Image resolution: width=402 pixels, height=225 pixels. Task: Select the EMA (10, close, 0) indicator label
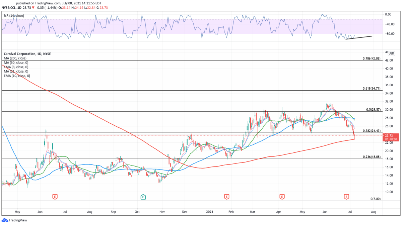[17, 76]
